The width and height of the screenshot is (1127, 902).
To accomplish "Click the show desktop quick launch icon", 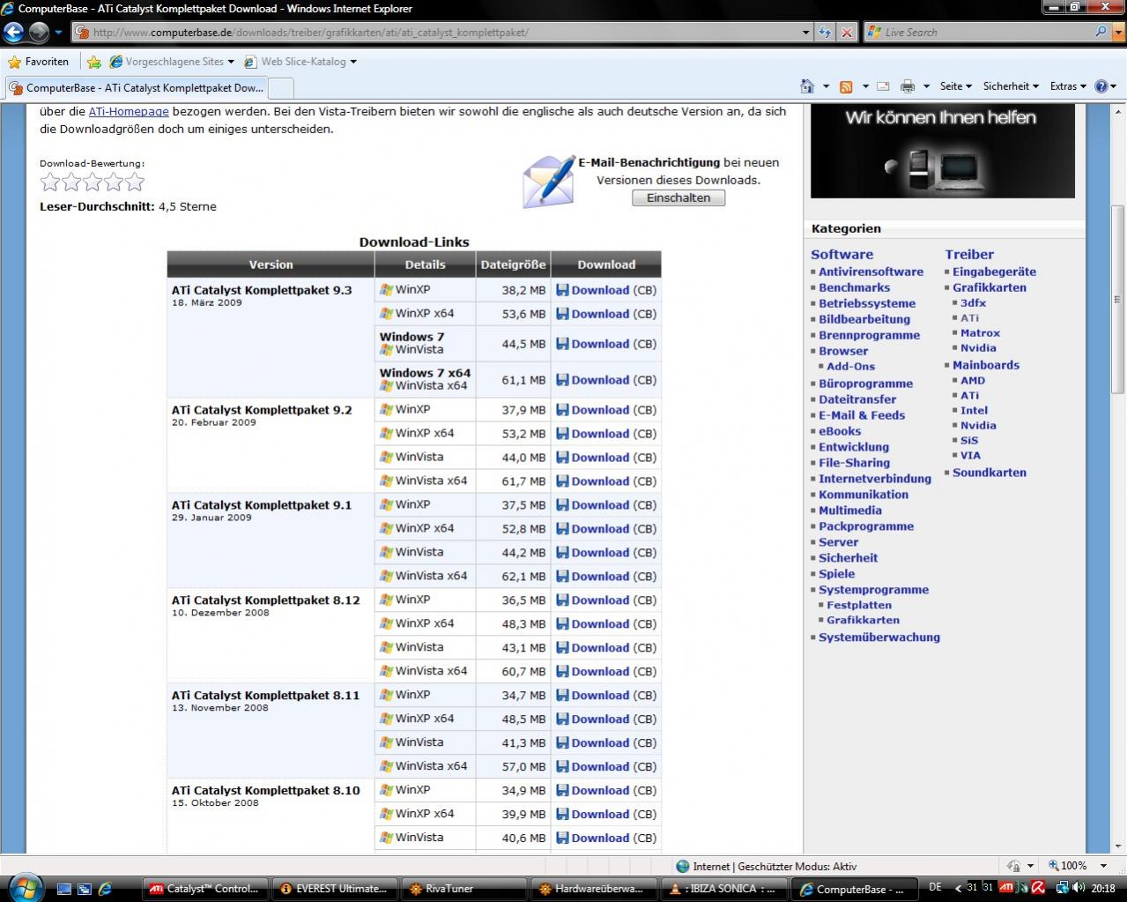I will click(64, 889).
